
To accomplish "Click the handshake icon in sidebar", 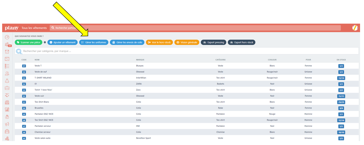I will [x=7, y=95].
